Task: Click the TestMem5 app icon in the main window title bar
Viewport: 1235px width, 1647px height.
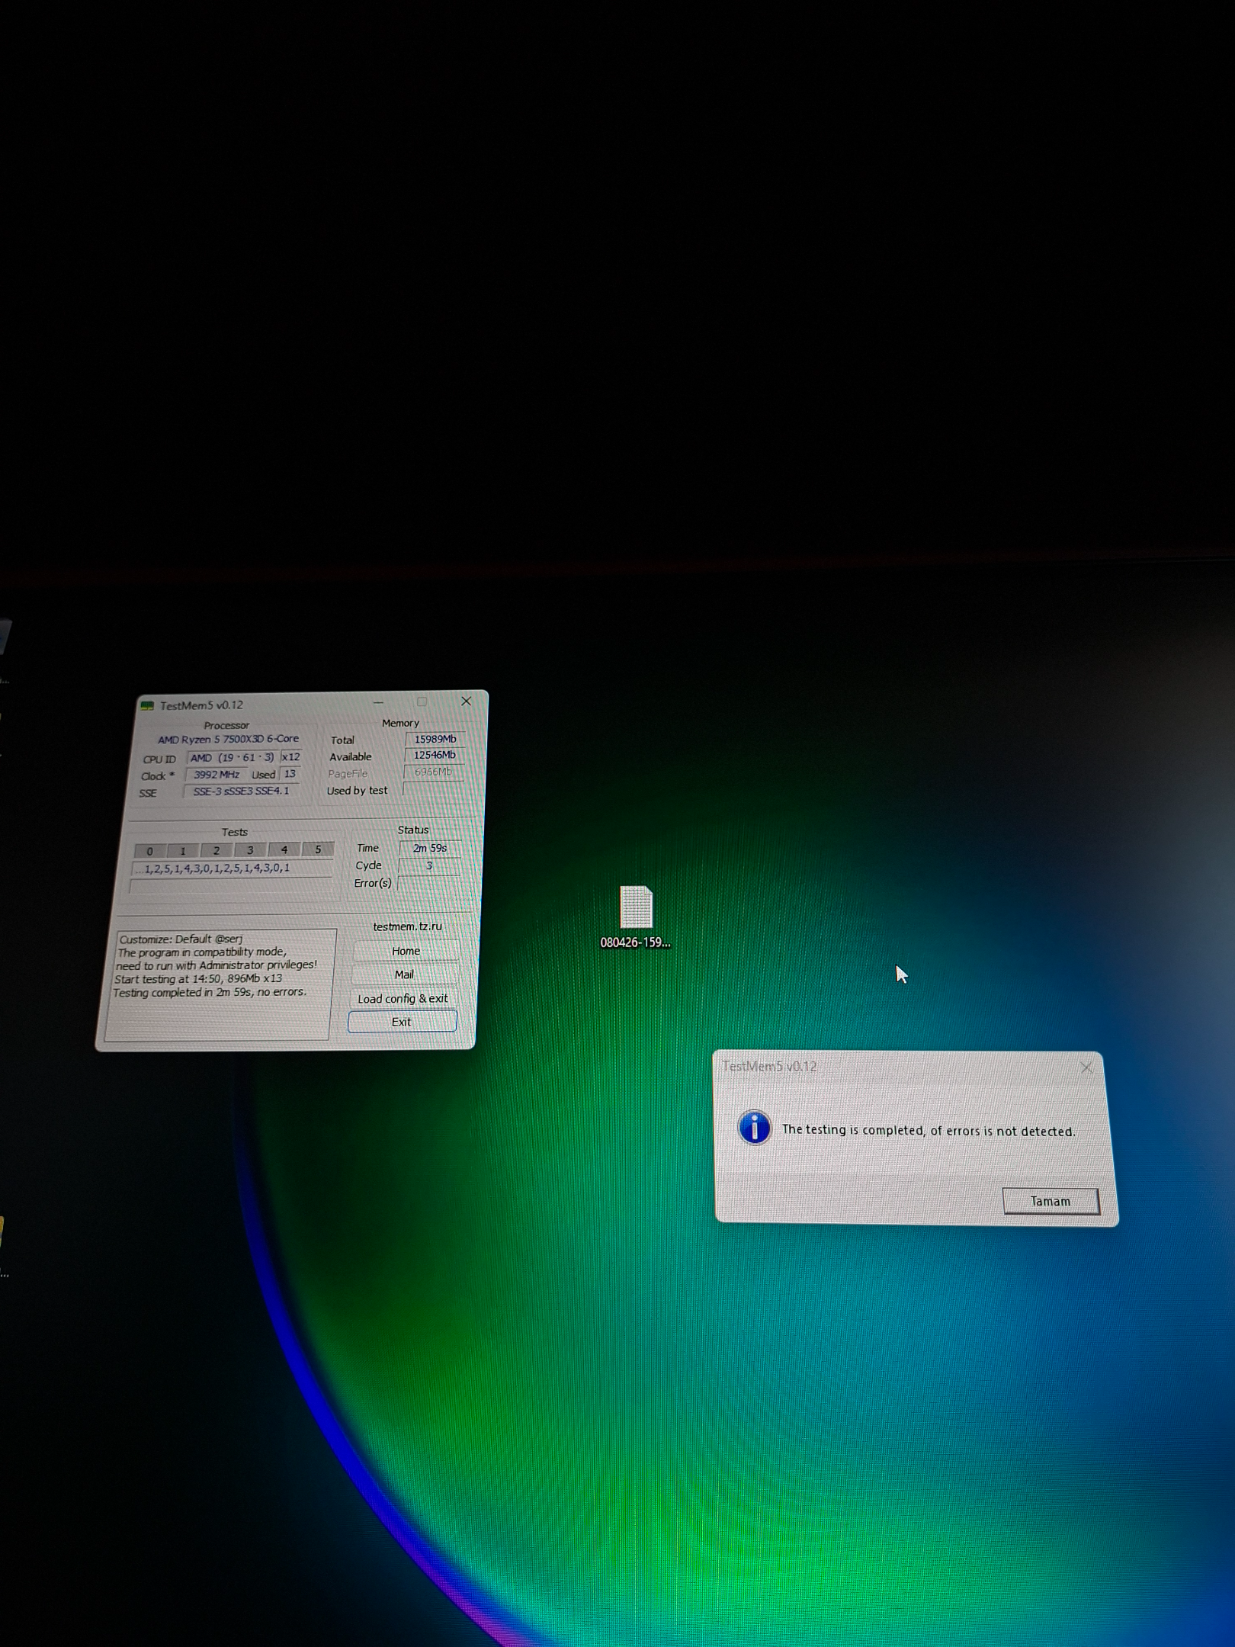Action: coord(148,706)
